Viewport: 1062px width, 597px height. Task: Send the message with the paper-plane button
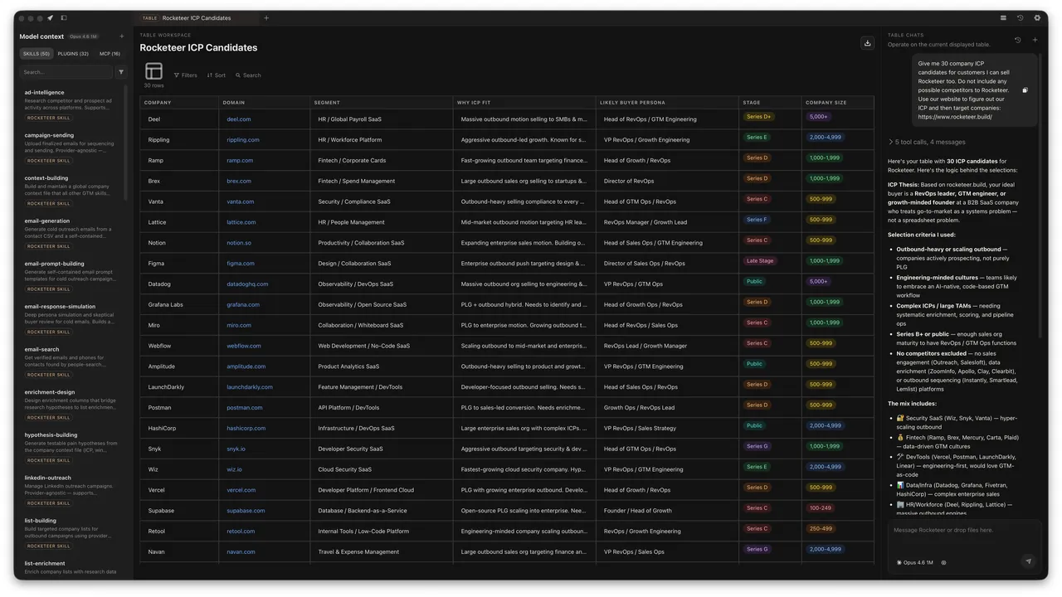(1029, 561)
